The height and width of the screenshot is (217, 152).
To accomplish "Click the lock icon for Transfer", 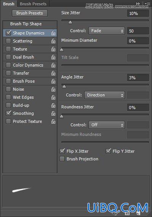I will coord(53,73).
